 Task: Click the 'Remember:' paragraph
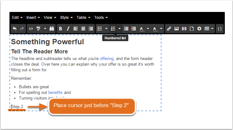click(21, 78)
